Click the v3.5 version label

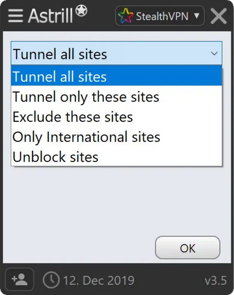pyautogui.click(x=215, y=280)
